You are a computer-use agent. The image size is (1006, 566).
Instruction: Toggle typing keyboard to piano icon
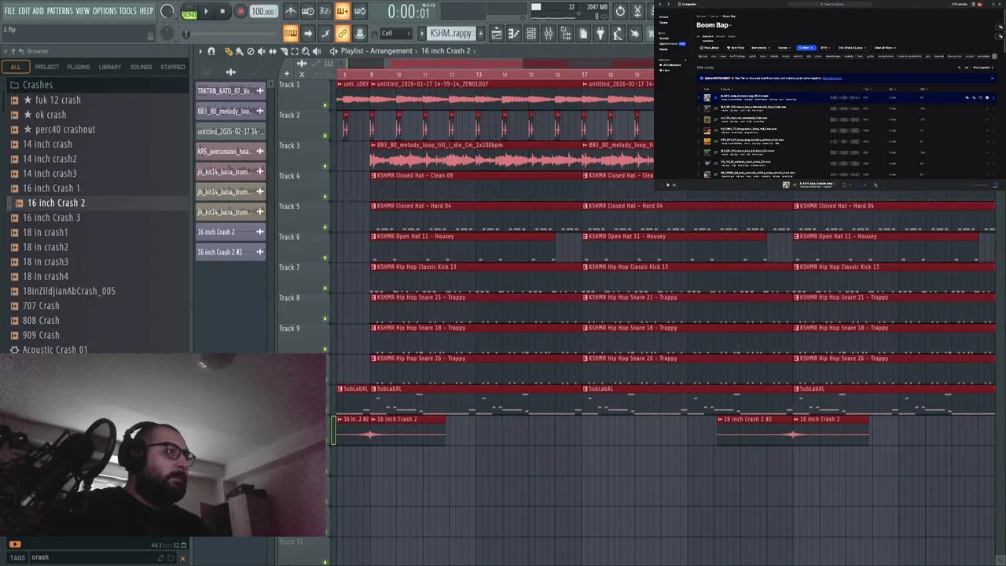point(291,33)
